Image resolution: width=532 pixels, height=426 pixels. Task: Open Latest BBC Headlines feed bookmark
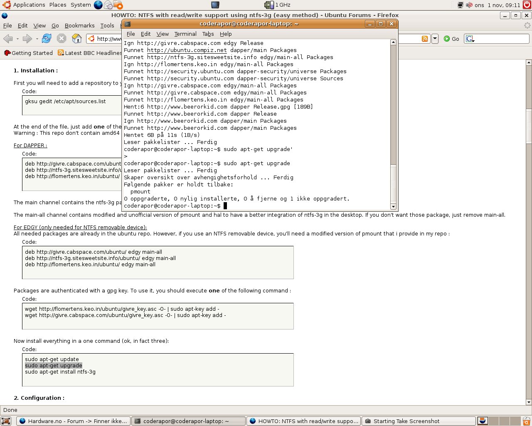tap(89, 53)
